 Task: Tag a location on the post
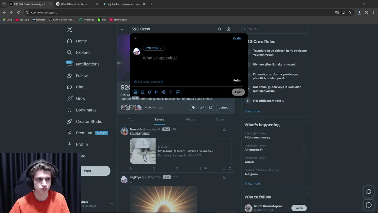(x=171, y=92)
